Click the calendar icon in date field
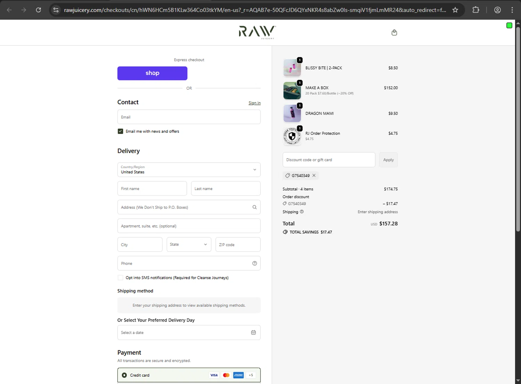 tap(254, 332)
